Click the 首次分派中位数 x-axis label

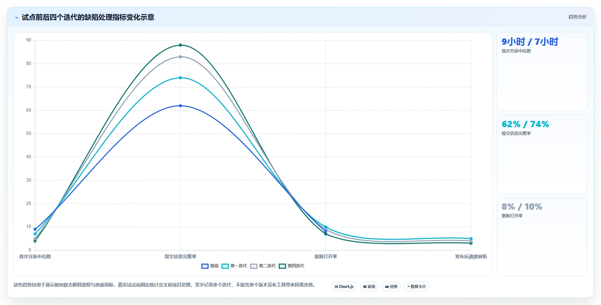point(35,256)
